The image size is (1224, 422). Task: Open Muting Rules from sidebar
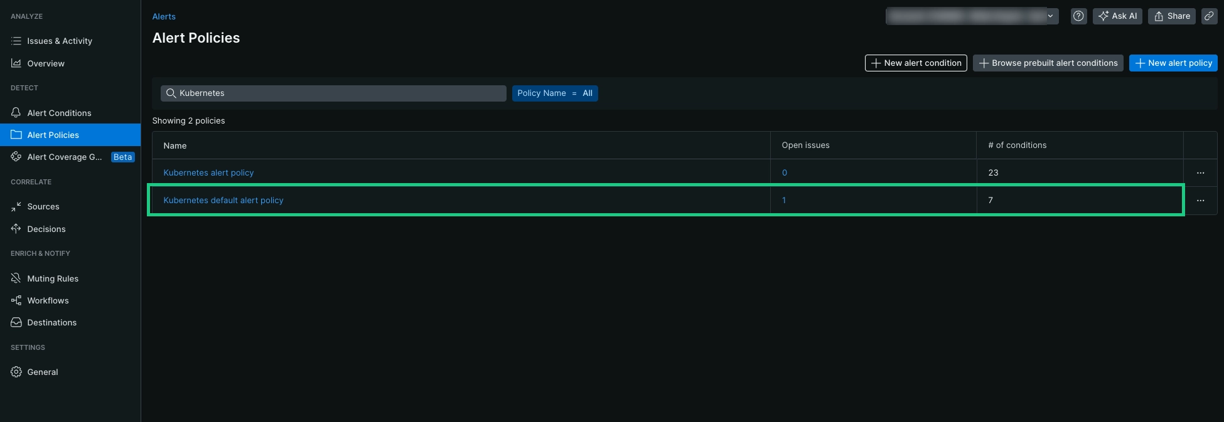pos(53,278)
